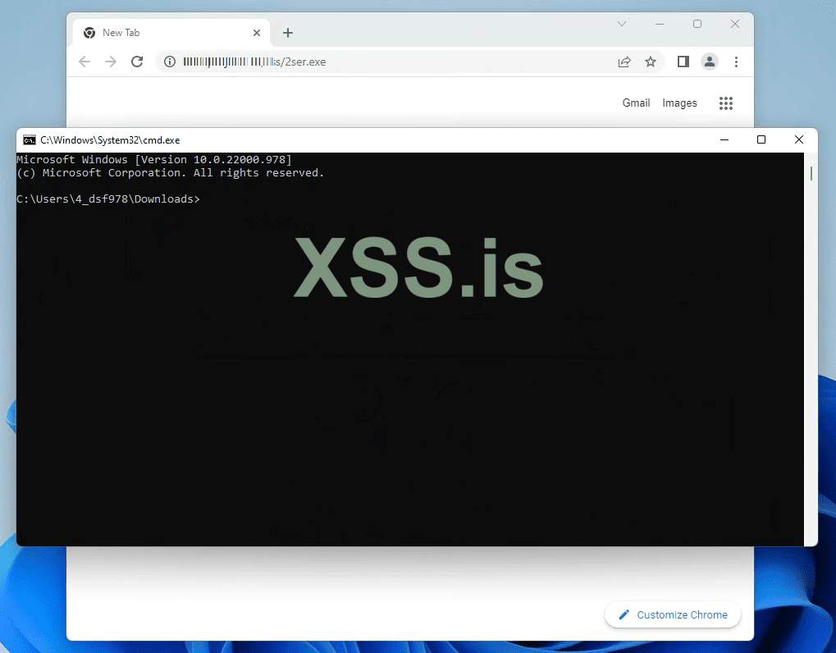This screenshot has width=836, height=653.
Task: Click Customize Chrome button
Action: (673, 614)
